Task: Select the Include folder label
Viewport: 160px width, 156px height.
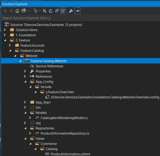Action: [46, 87]
